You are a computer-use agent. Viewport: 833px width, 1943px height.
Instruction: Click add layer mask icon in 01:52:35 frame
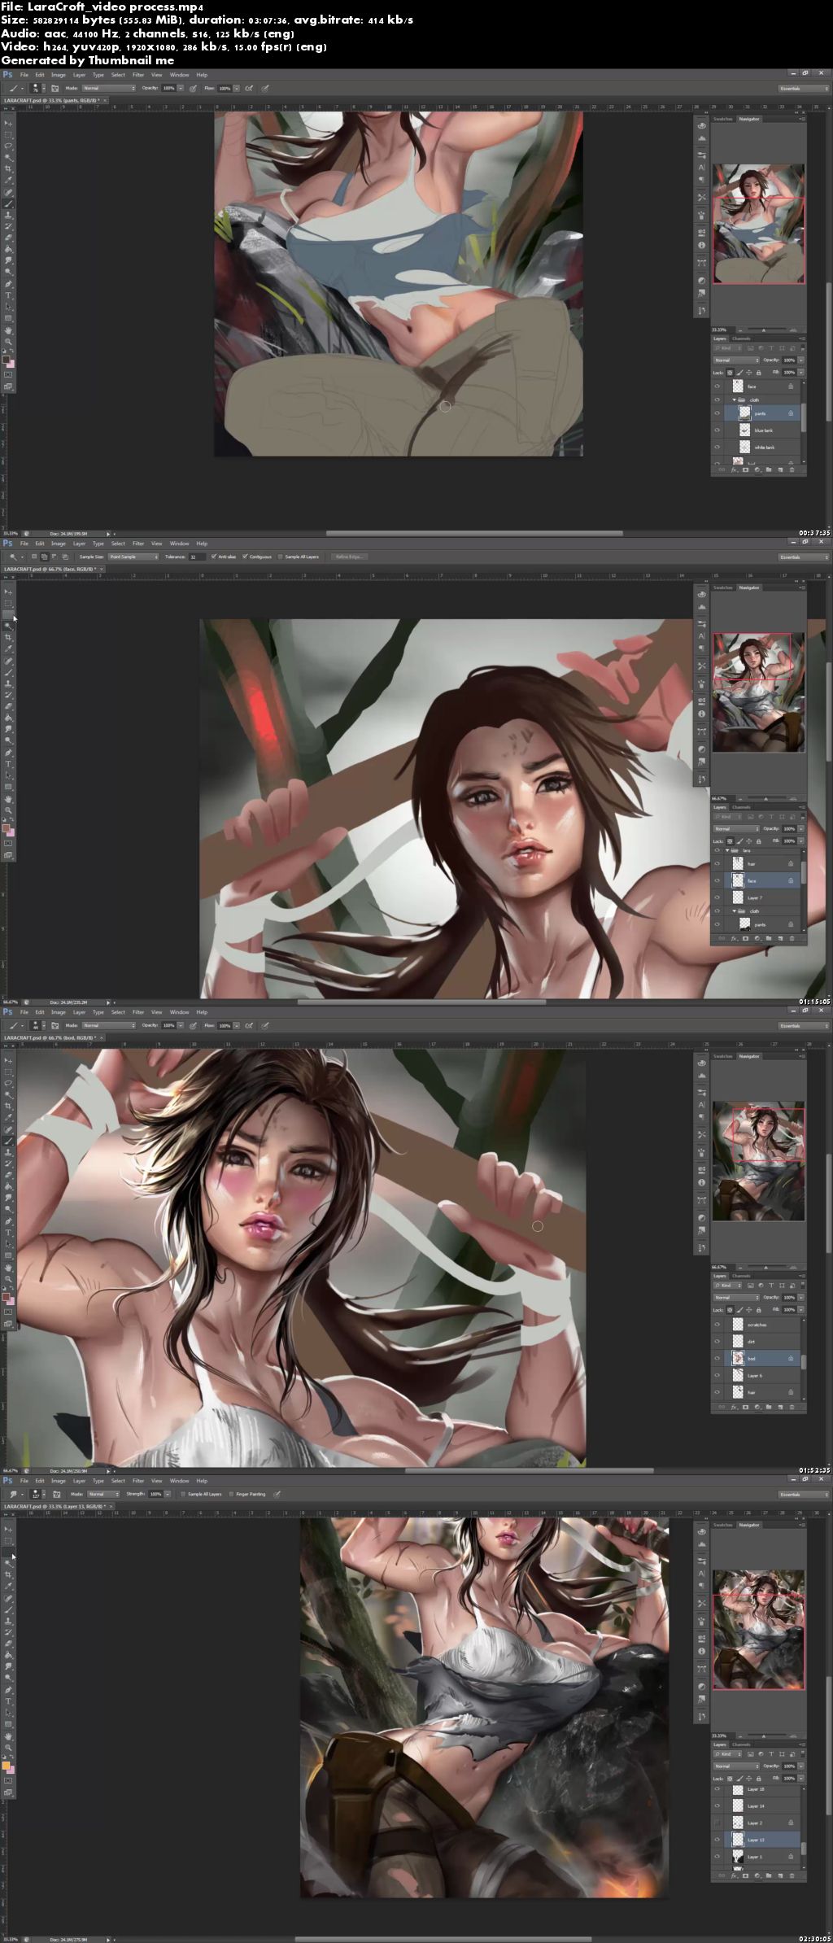745,1407
